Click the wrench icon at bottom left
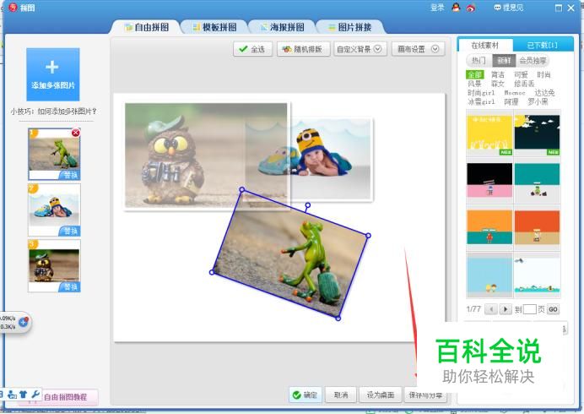Image resolution: width=584 pixels, height=414 pixels. (35, 394)
